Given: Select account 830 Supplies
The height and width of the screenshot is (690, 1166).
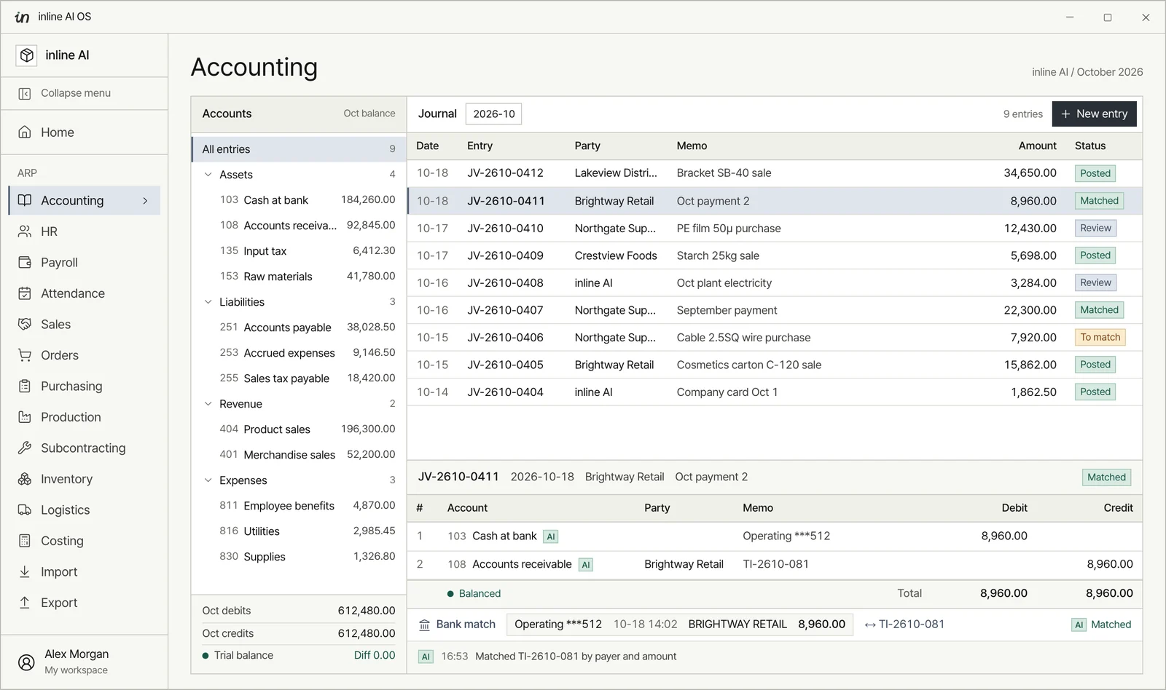Looking at the screenshot, I should coord(299,557).
